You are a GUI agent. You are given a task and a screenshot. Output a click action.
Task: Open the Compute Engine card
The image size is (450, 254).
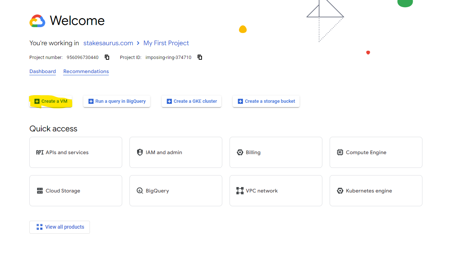[x=376, y=152]
